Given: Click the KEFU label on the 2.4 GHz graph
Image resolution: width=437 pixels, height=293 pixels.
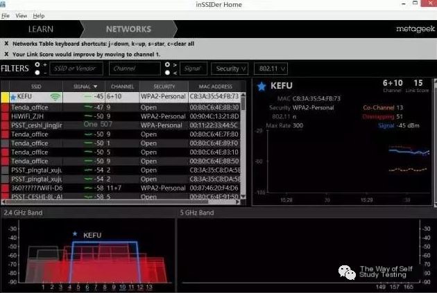Looking at the screenshot, I should tap(92, 236).
